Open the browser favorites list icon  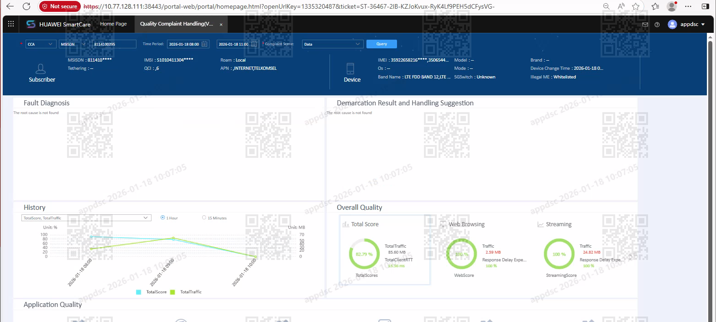[x=655, y=6]
